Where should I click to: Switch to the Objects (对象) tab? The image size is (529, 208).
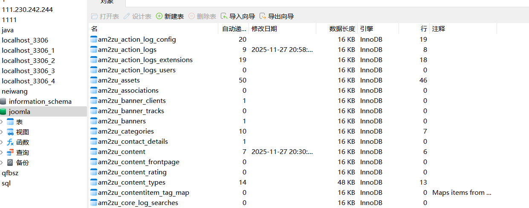(107, 2)
